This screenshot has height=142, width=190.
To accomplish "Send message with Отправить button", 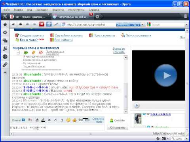I will pos(118,127).
